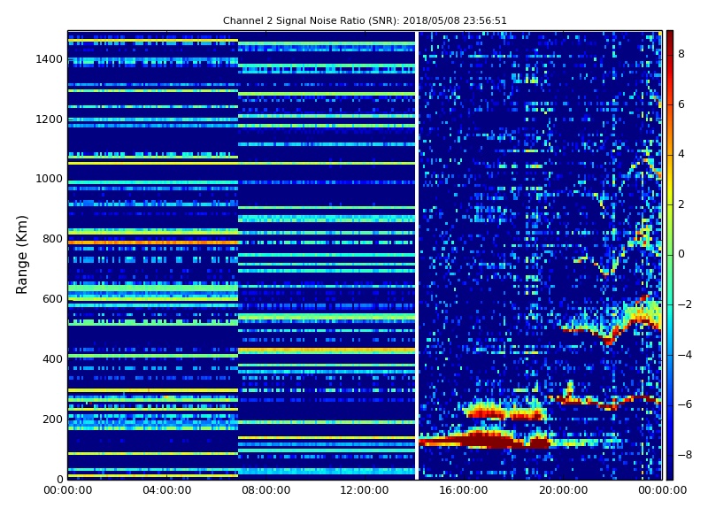
Task: Click the 200 range tick label
Action: click(52, 419)
